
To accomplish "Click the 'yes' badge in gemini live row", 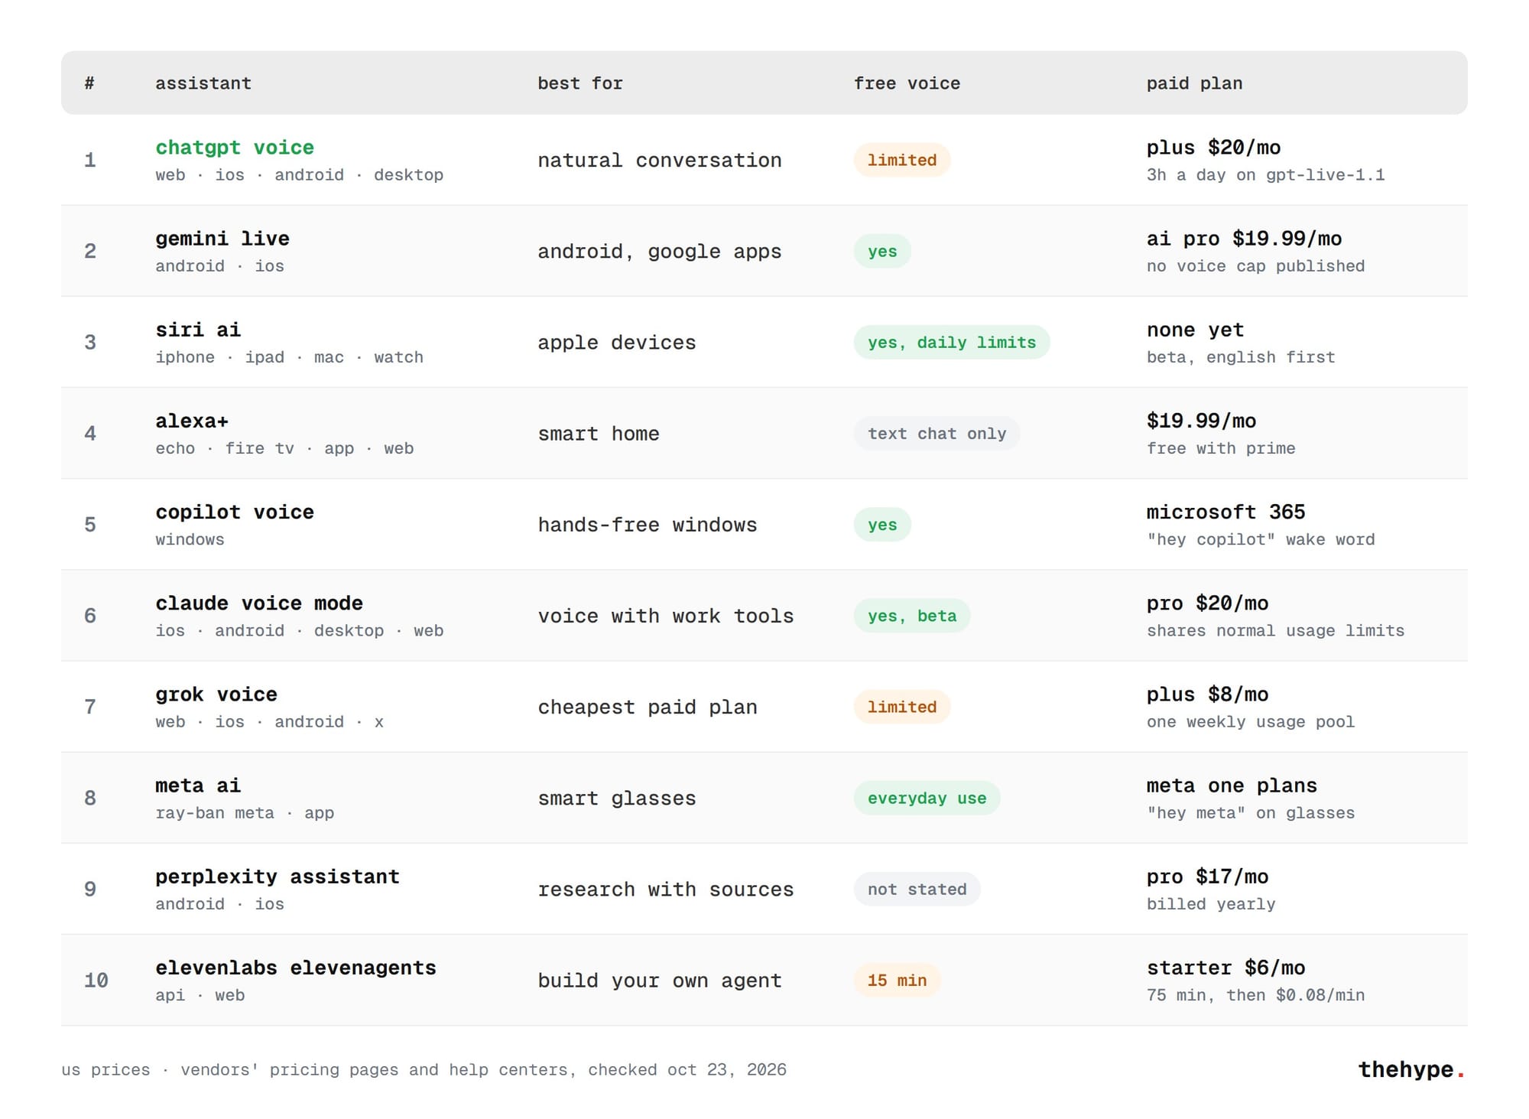I will point(882,251).
